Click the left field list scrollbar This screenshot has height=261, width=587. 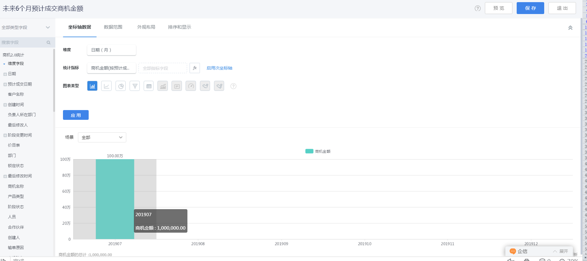(x=54, y=80)
